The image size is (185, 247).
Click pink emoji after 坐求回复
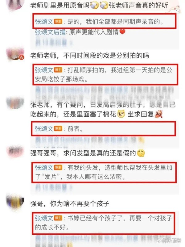coord(158,114)
